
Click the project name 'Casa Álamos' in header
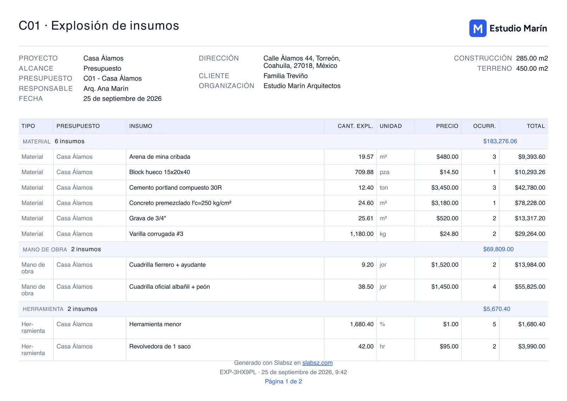[x=103, y=58]
